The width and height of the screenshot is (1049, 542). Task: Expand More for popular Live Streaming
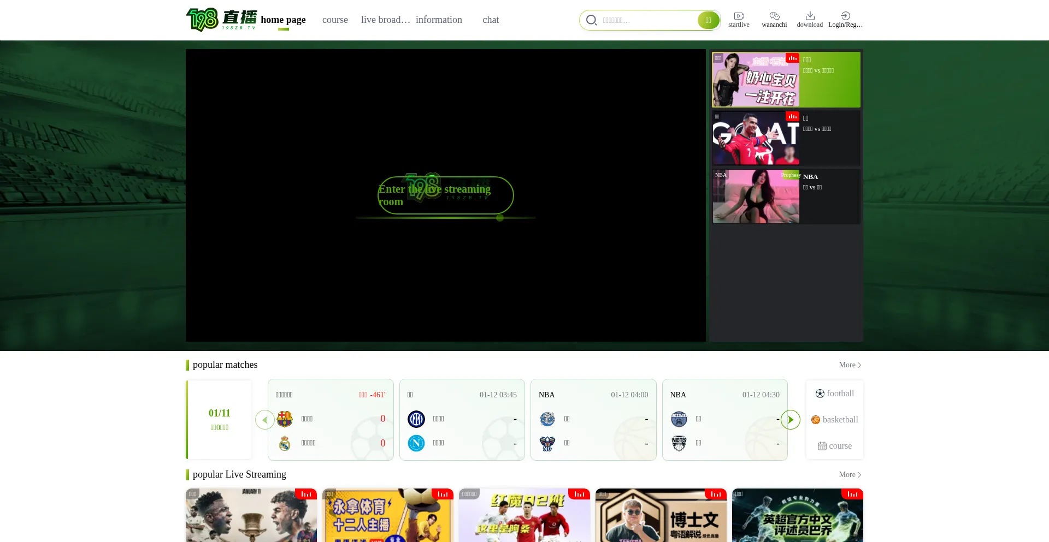point(850,475)
